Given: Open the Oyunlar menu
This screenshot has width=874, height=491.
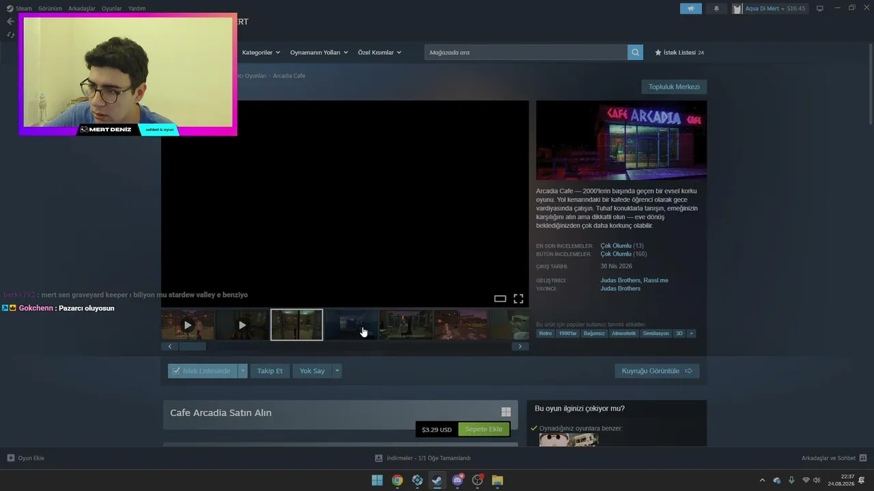Looking at the screenshot, I should pos(111,9).
